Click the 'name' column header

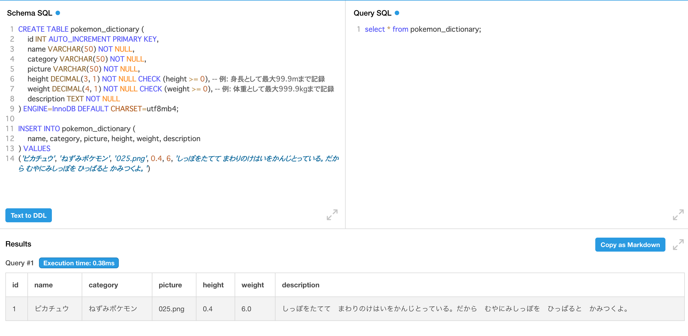click(x=55, y=285)
